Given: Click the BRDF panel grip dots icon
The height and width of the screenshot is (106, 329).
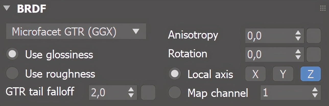Looking at the screenshot, I should pyautogui.click(x=323, y=9).
